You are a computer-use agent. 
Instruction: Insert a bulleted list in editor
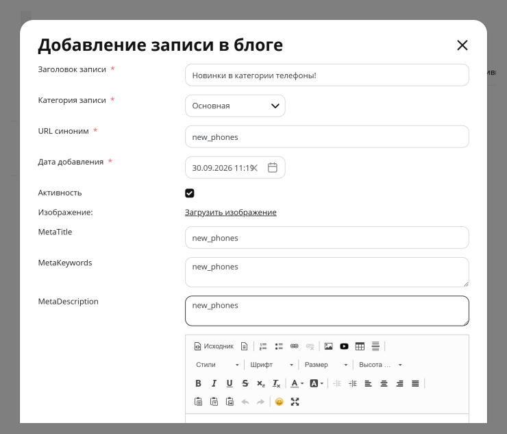click(279, 346)
